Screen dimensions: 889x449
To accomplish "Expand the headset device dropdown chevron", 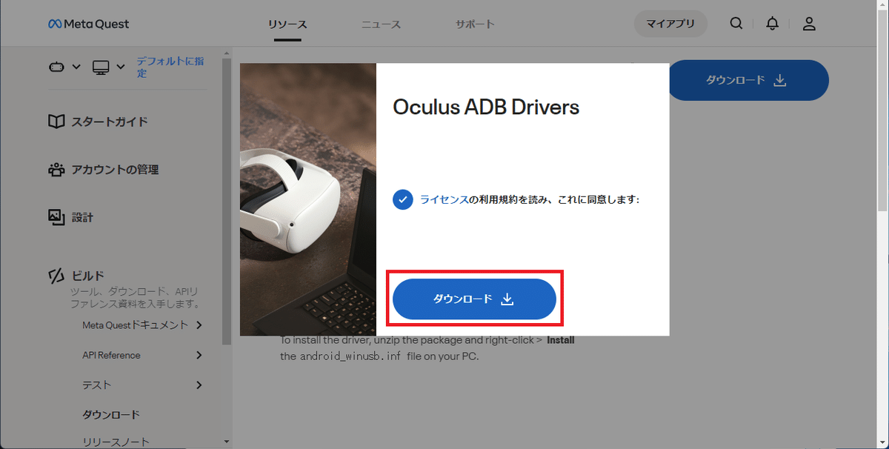I will pyautogui.click(x=76, y=67).
